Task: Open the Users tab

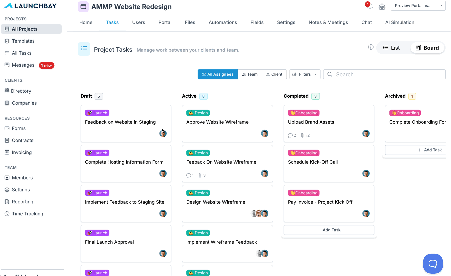Action: [x=139, y=22]
